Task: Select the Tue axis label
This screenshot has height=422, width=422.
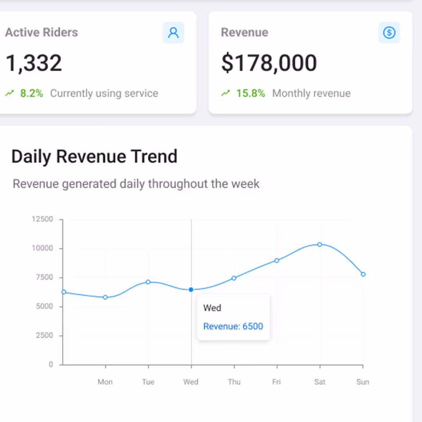Action: click(148, 382)
